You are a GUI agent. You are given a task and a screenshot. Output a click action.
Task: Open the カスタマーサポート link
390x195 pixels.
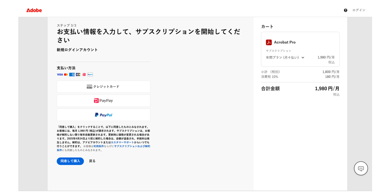tap(122, 142)
